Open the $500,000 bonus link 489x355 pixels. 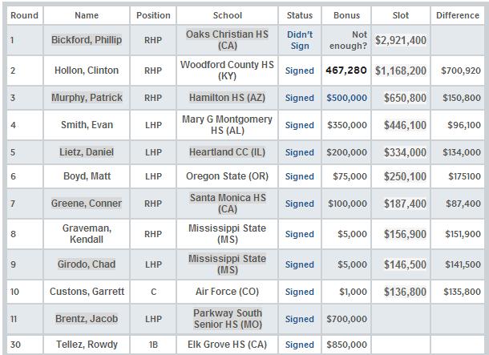pyautogui.click(x=346, y=98)
